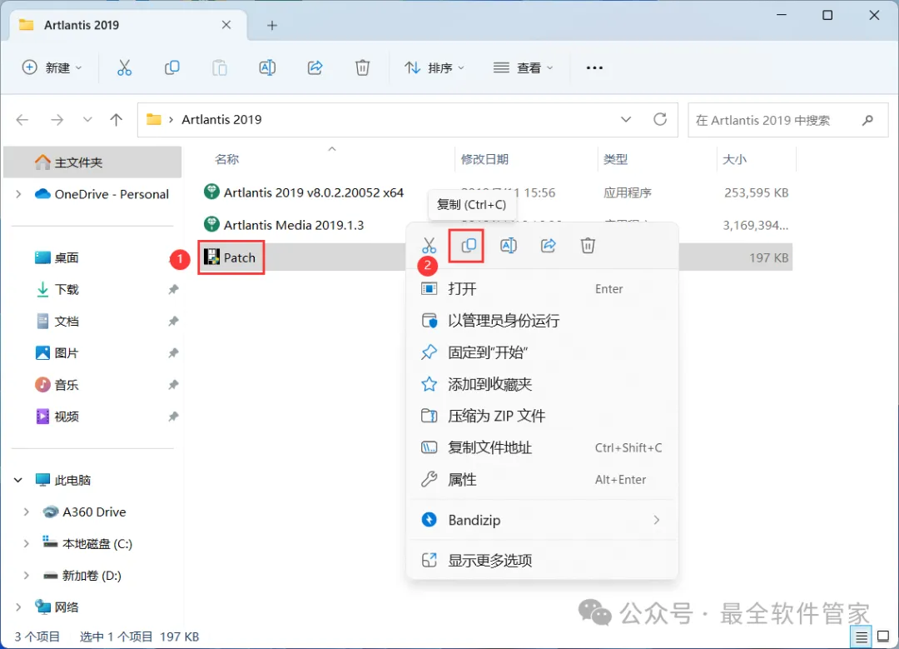Screen dimensions: 899x649
Task: Expand the A360 Drive node
Action: click(x=26, y=512)
